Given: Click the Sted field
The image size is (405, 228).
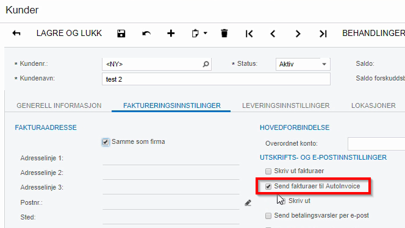Looking at the screenshot, I should pos(171,218).
